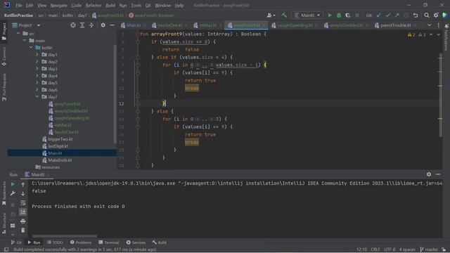
Task: Open the user account icon dropdown
Action: (x=271, y=15)
